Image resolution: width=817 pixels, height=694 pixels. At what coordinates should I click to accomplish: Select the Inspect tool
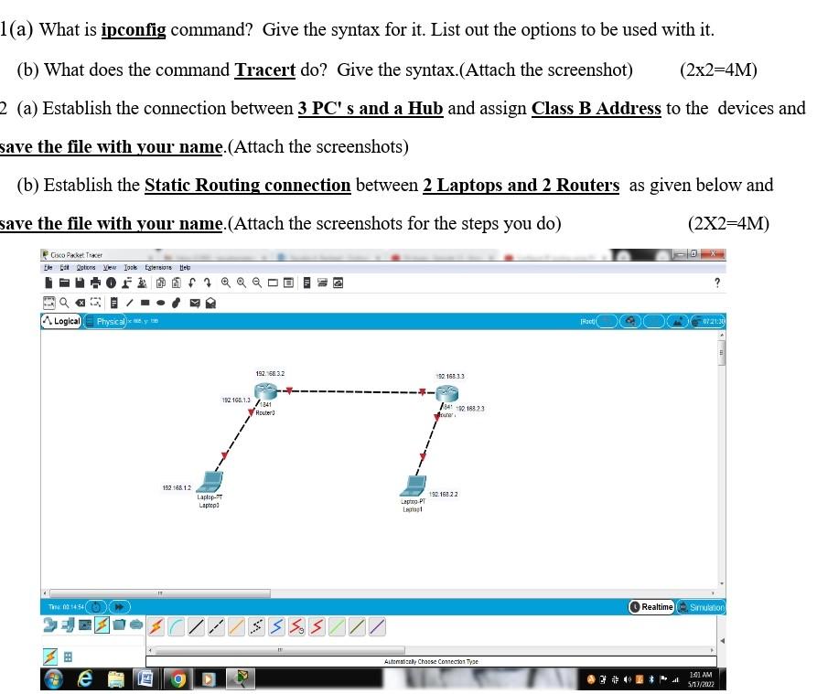[x=61, y=302]
